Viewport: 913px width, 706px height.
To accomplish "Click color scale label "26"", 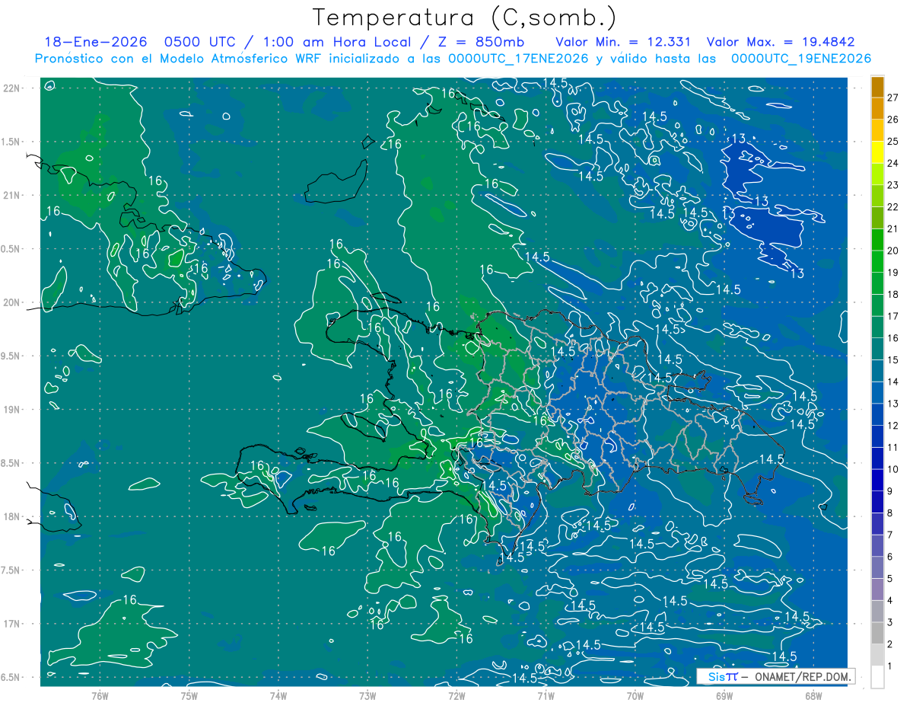I will click(x=893, y=120).
